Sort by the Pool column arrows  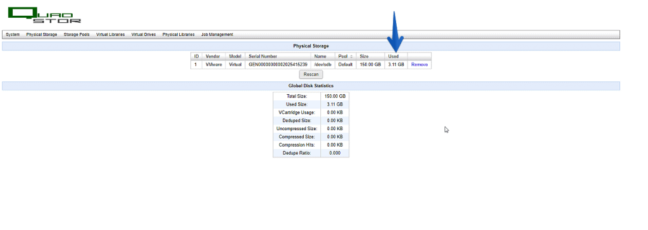click(351, 57)
